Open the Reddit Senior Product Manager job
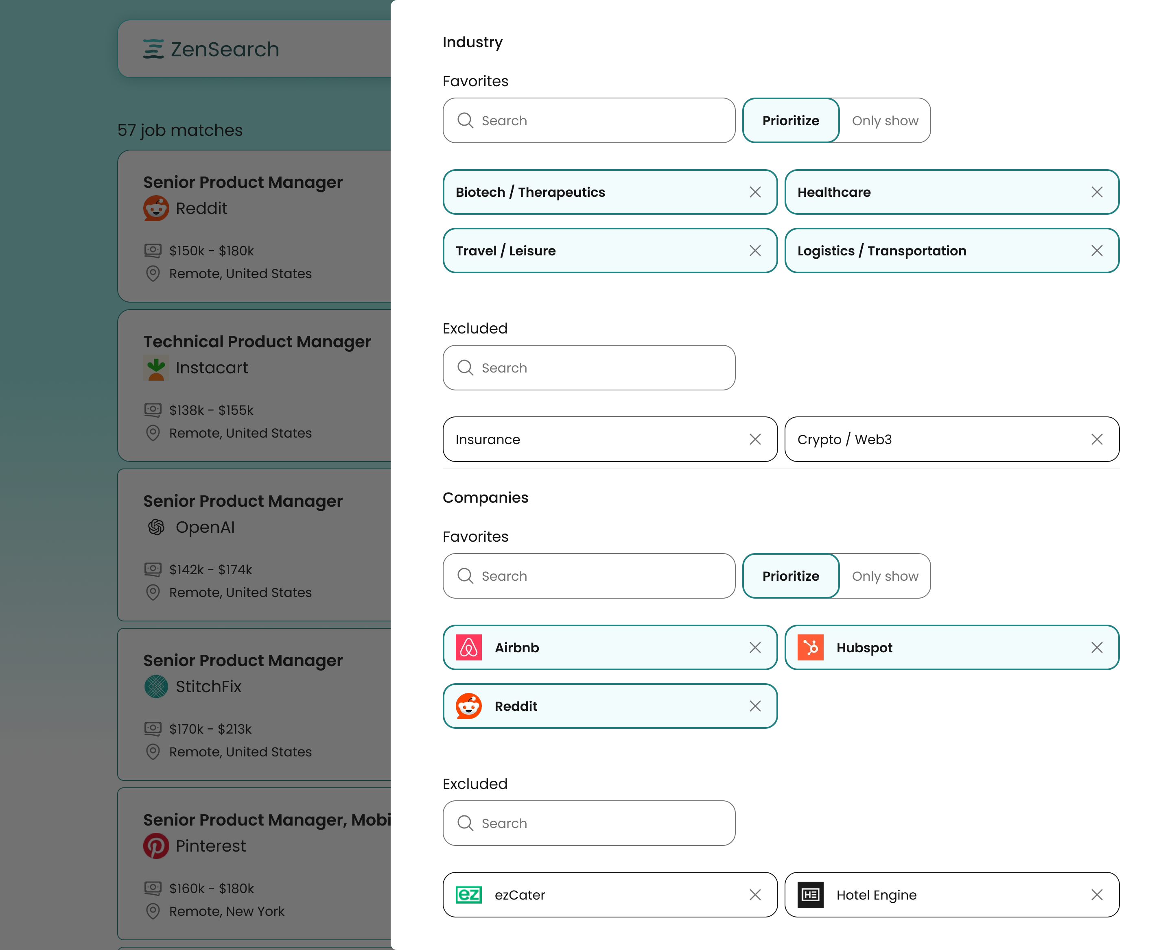The width and height of the screenshot is (1172, 950). 255,226
